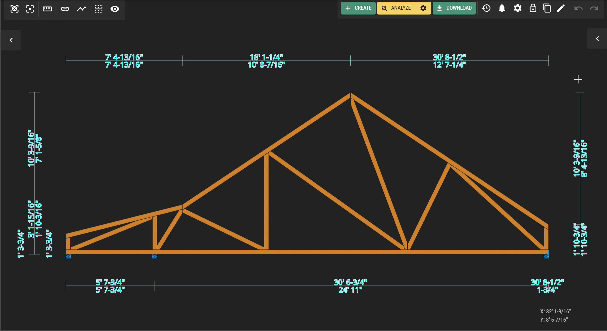Click the duplicate copy icon
Screen dimensions: 607x331
pyautogui.click(x=547, y=8)
